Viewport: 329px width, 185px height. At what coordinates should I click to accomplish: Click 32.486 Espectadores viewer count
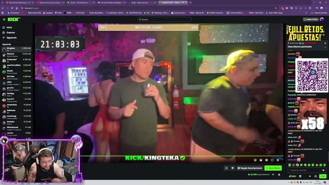pos(259,174)
